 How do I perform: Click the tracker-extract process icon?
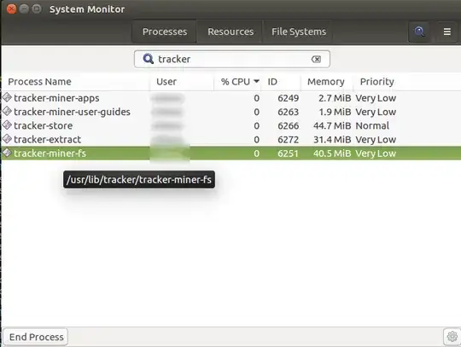point(7,139)
